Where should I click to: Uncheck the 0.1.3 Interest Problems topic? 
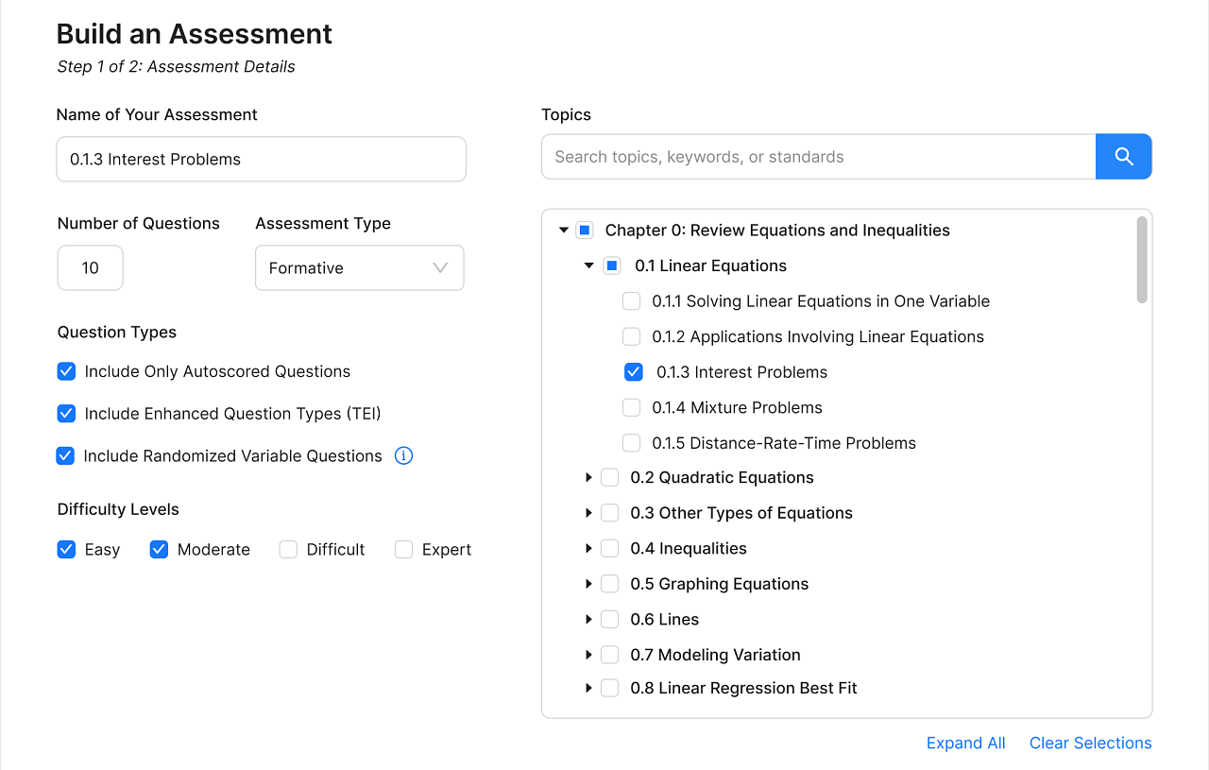click(x=633, y=371)
